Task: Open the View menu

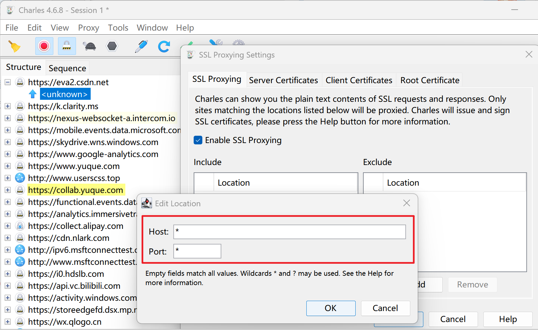Action: [x=60, y=28]
